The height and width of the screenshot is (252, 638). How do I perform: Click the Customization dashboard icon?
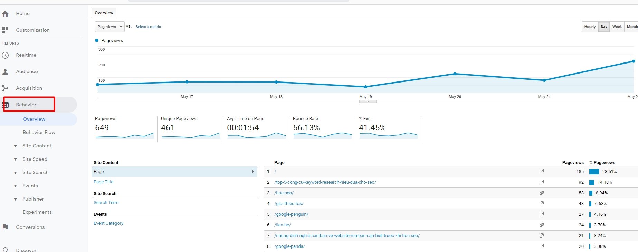click(x=5, y=30)
